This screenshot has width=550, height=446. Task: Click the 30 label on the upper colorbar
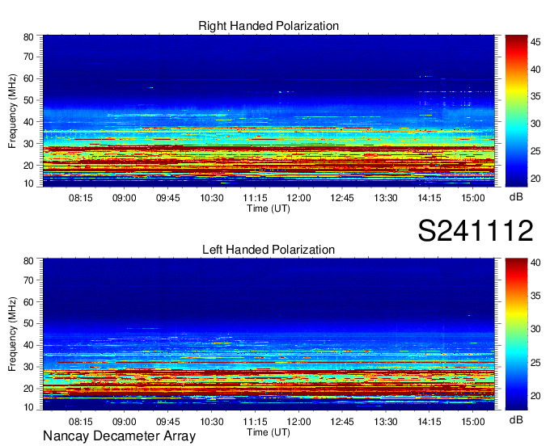[x=535, y=124]
